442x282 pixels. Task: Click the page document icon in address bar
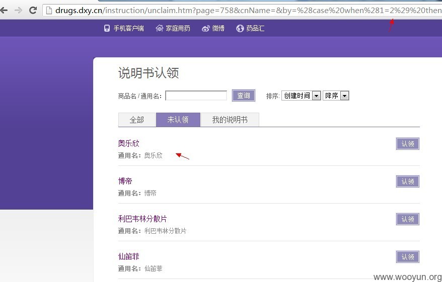point(49,11)
